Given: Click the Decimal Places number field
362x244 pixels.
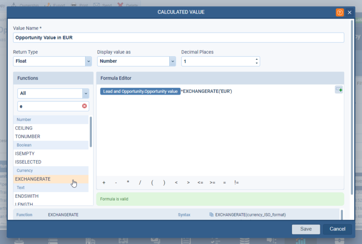Looking at the screenshot, I should tap(220, 62).
